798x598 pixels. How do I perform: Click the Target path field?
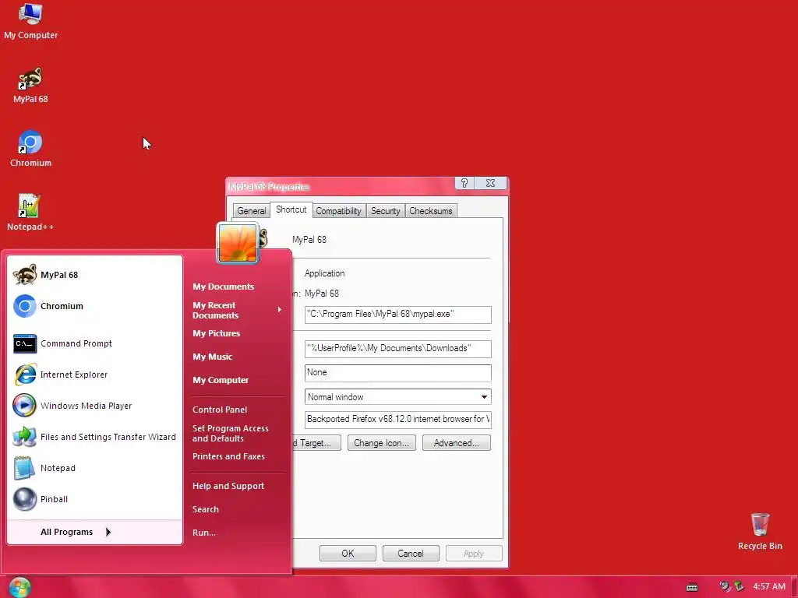(x=398, y=315)
